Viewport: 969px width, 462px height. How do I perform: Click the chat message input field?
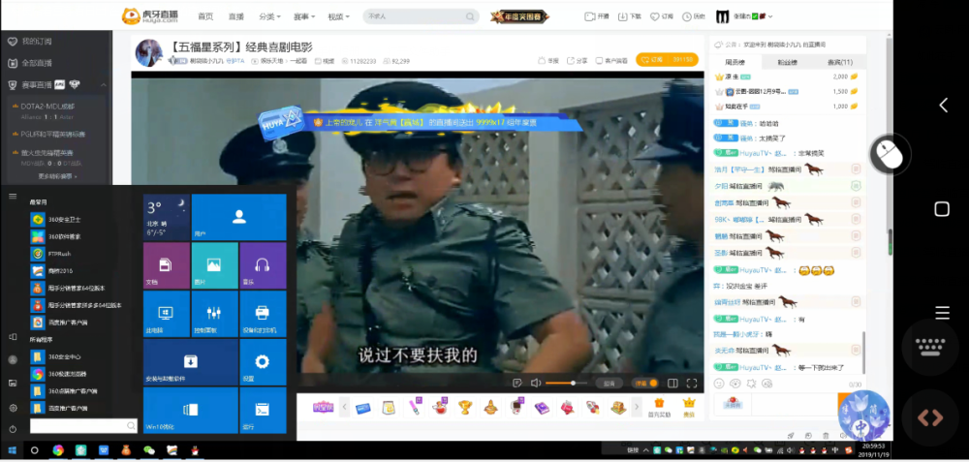795,404
